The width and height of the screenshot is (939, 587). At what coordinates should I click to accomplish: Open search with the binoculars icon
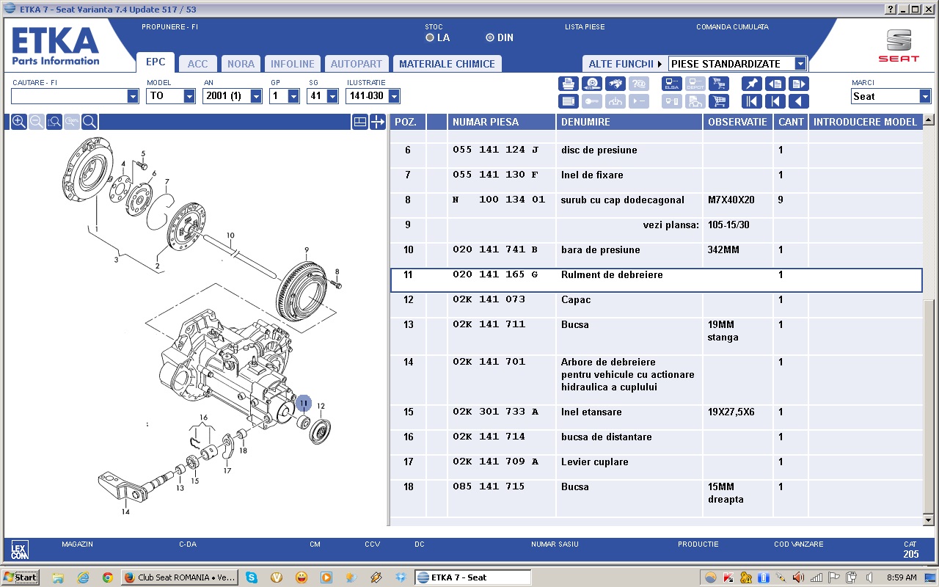tap(615, 84)
